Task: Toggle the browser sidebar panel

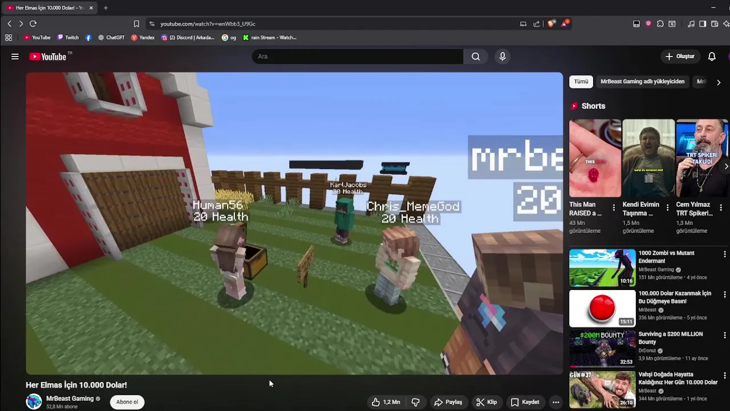Action: (x=703, y=24)
